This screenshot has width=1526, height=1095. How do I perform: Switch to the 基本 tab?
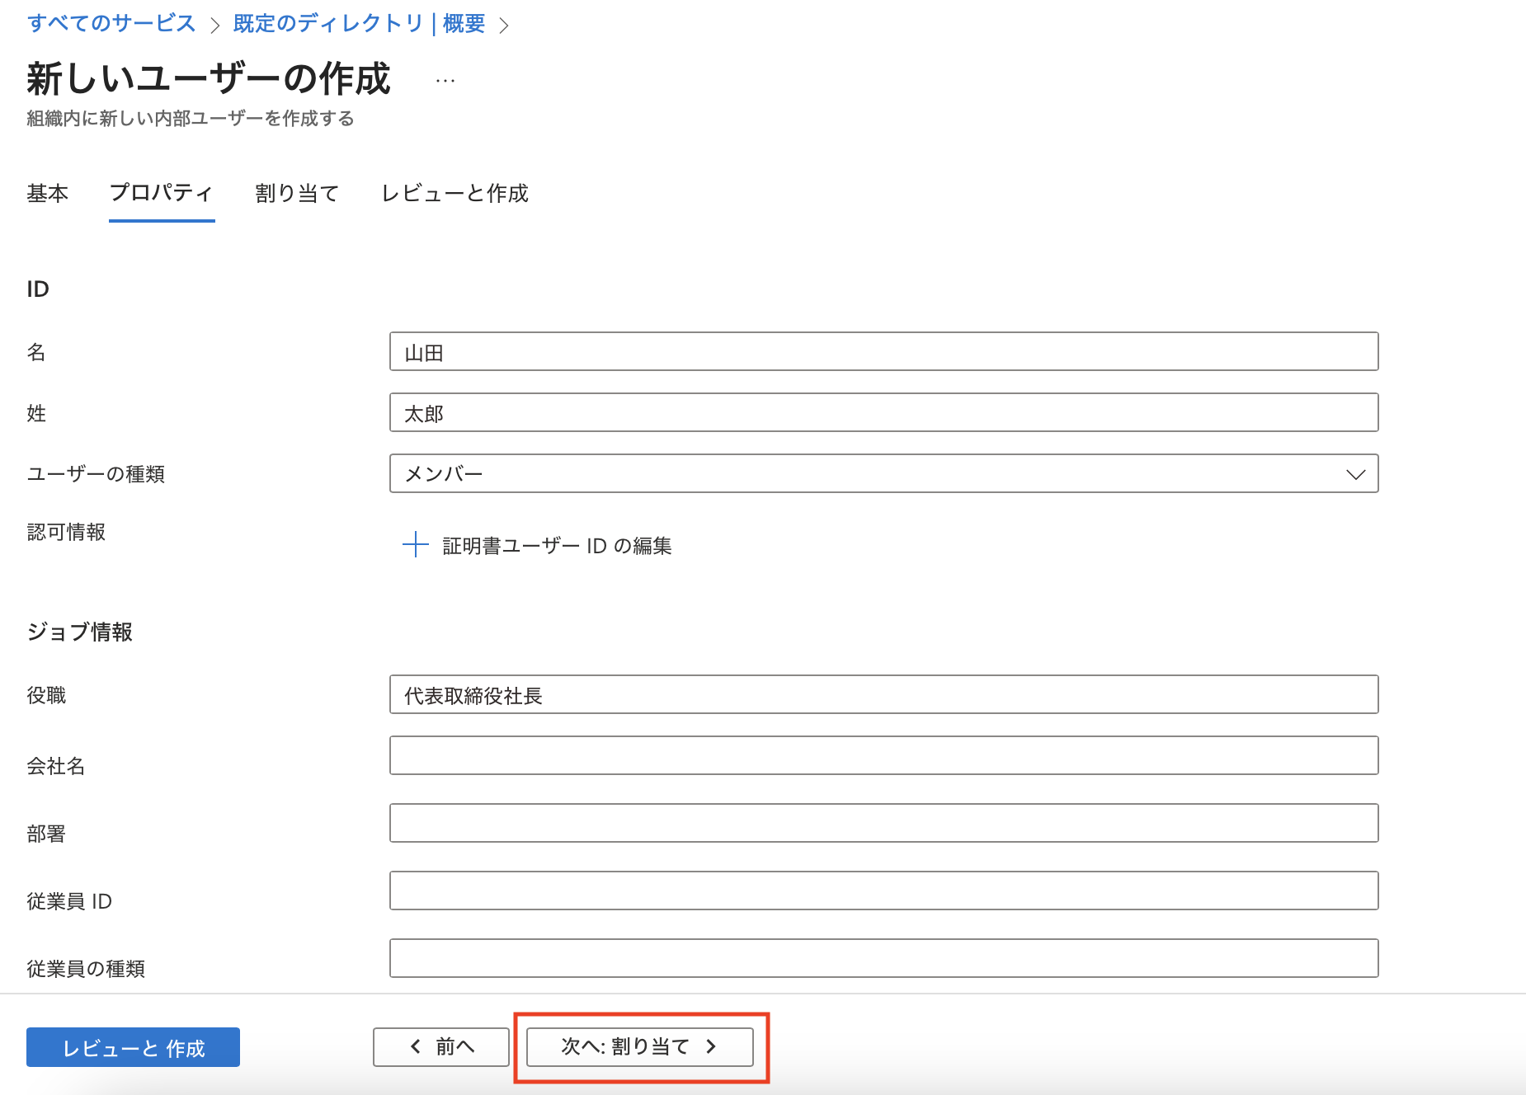pos(47,194)
